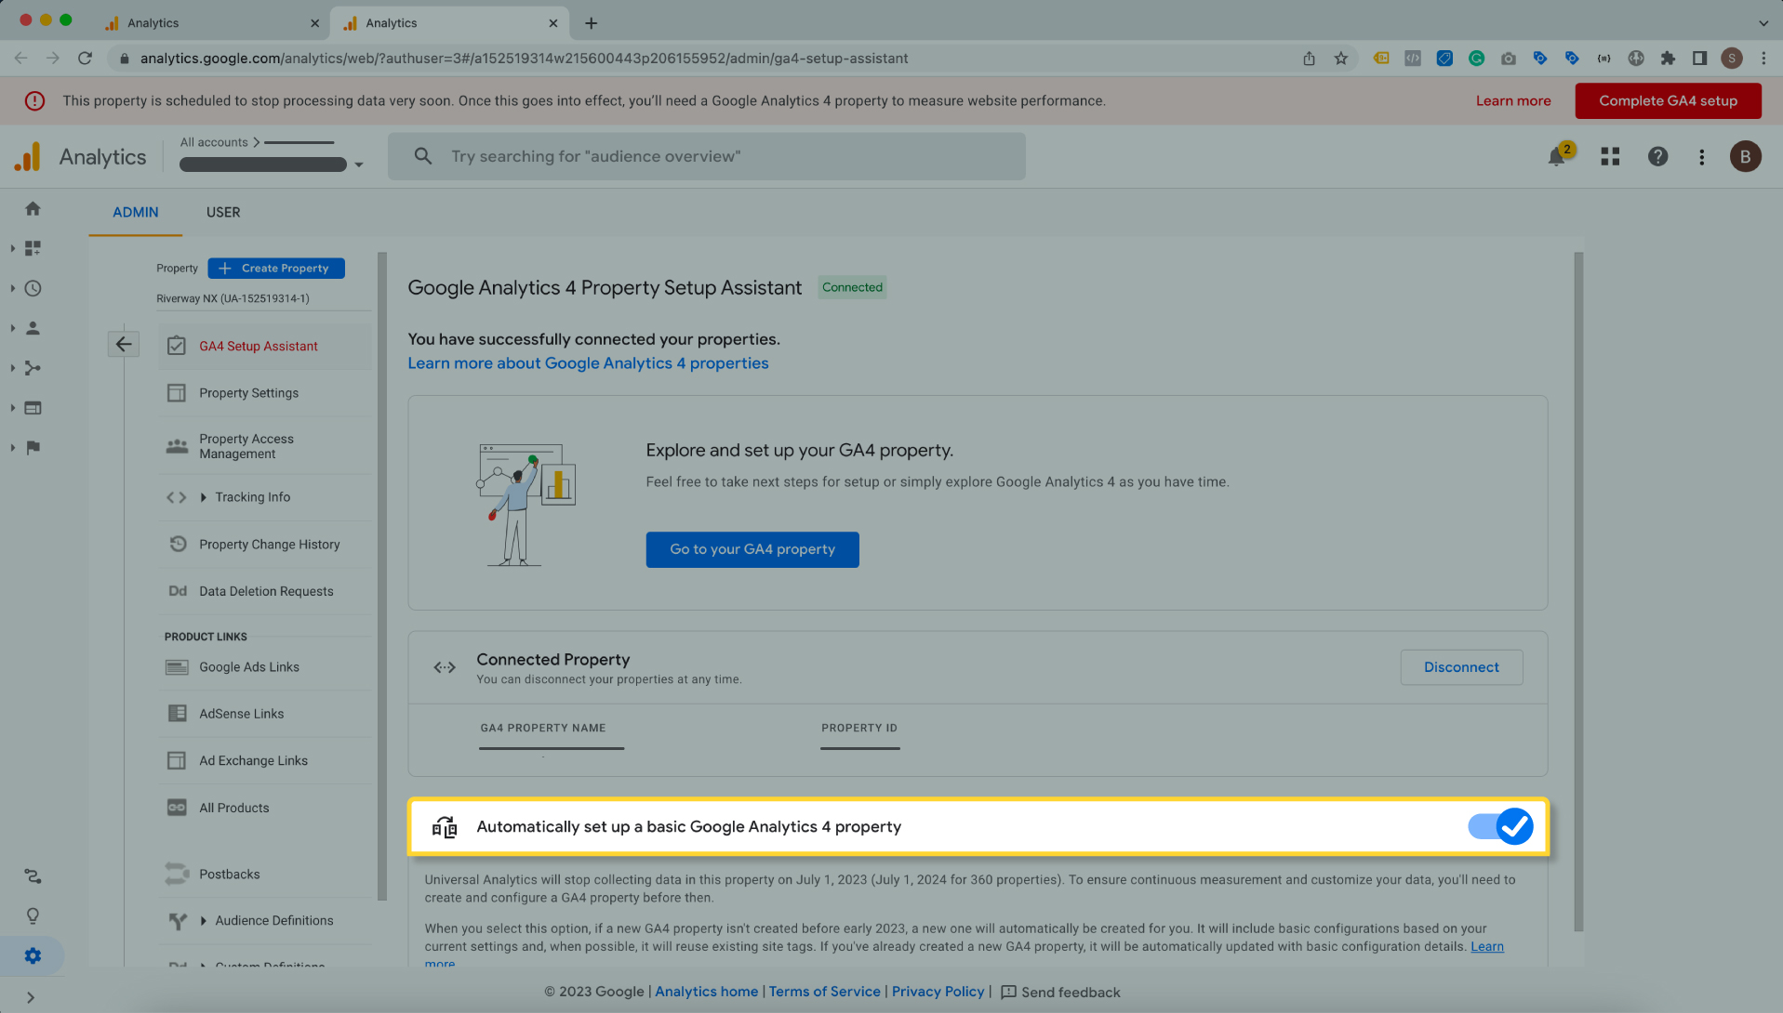Open Terms of Service link
Screen dimensions: 1783x1013
click(x=824, y=992)
